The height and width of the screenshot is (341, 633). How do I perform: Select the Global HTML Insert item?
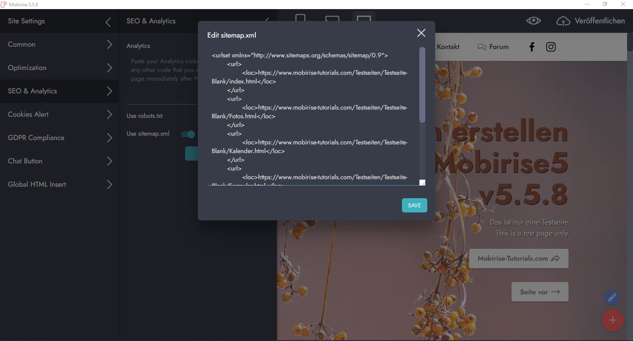click(59, 185)
